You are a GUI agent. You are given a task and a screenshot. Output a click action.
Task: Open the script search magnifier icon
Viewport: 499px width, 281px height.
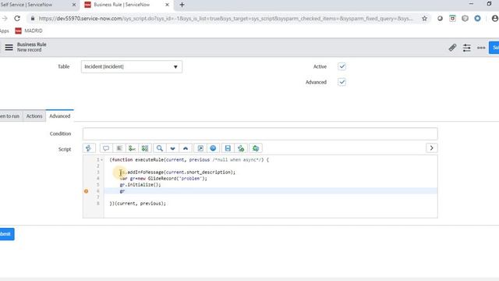(x=160, y=148)
